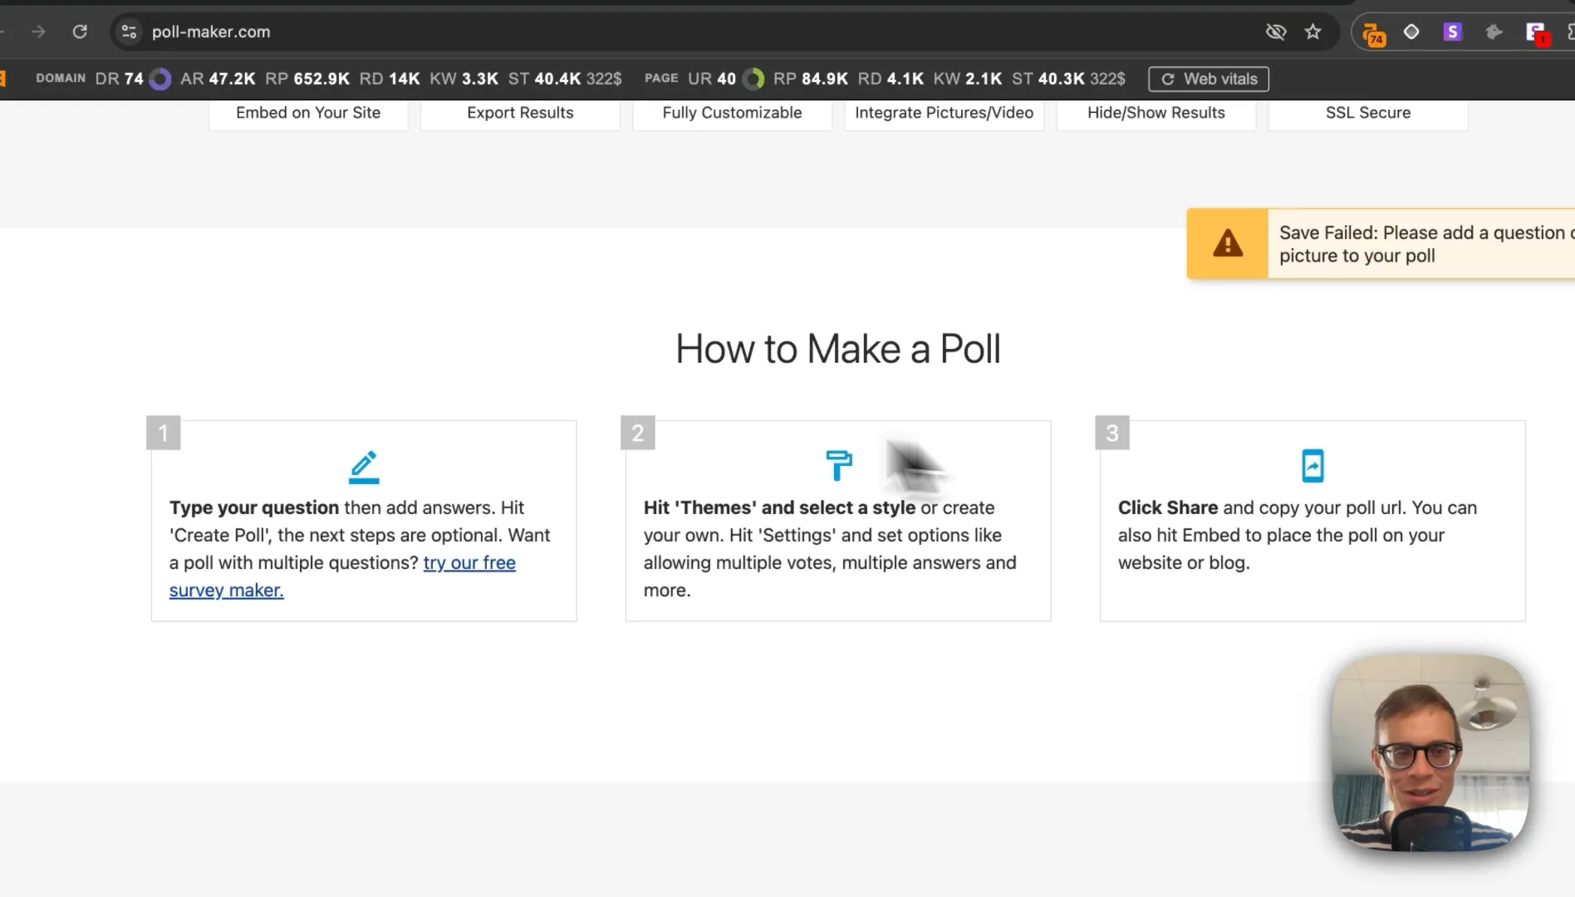Click the 'How to Make a Poll' heading
This screenshot has width=1575, height=897.
(838, 349)
